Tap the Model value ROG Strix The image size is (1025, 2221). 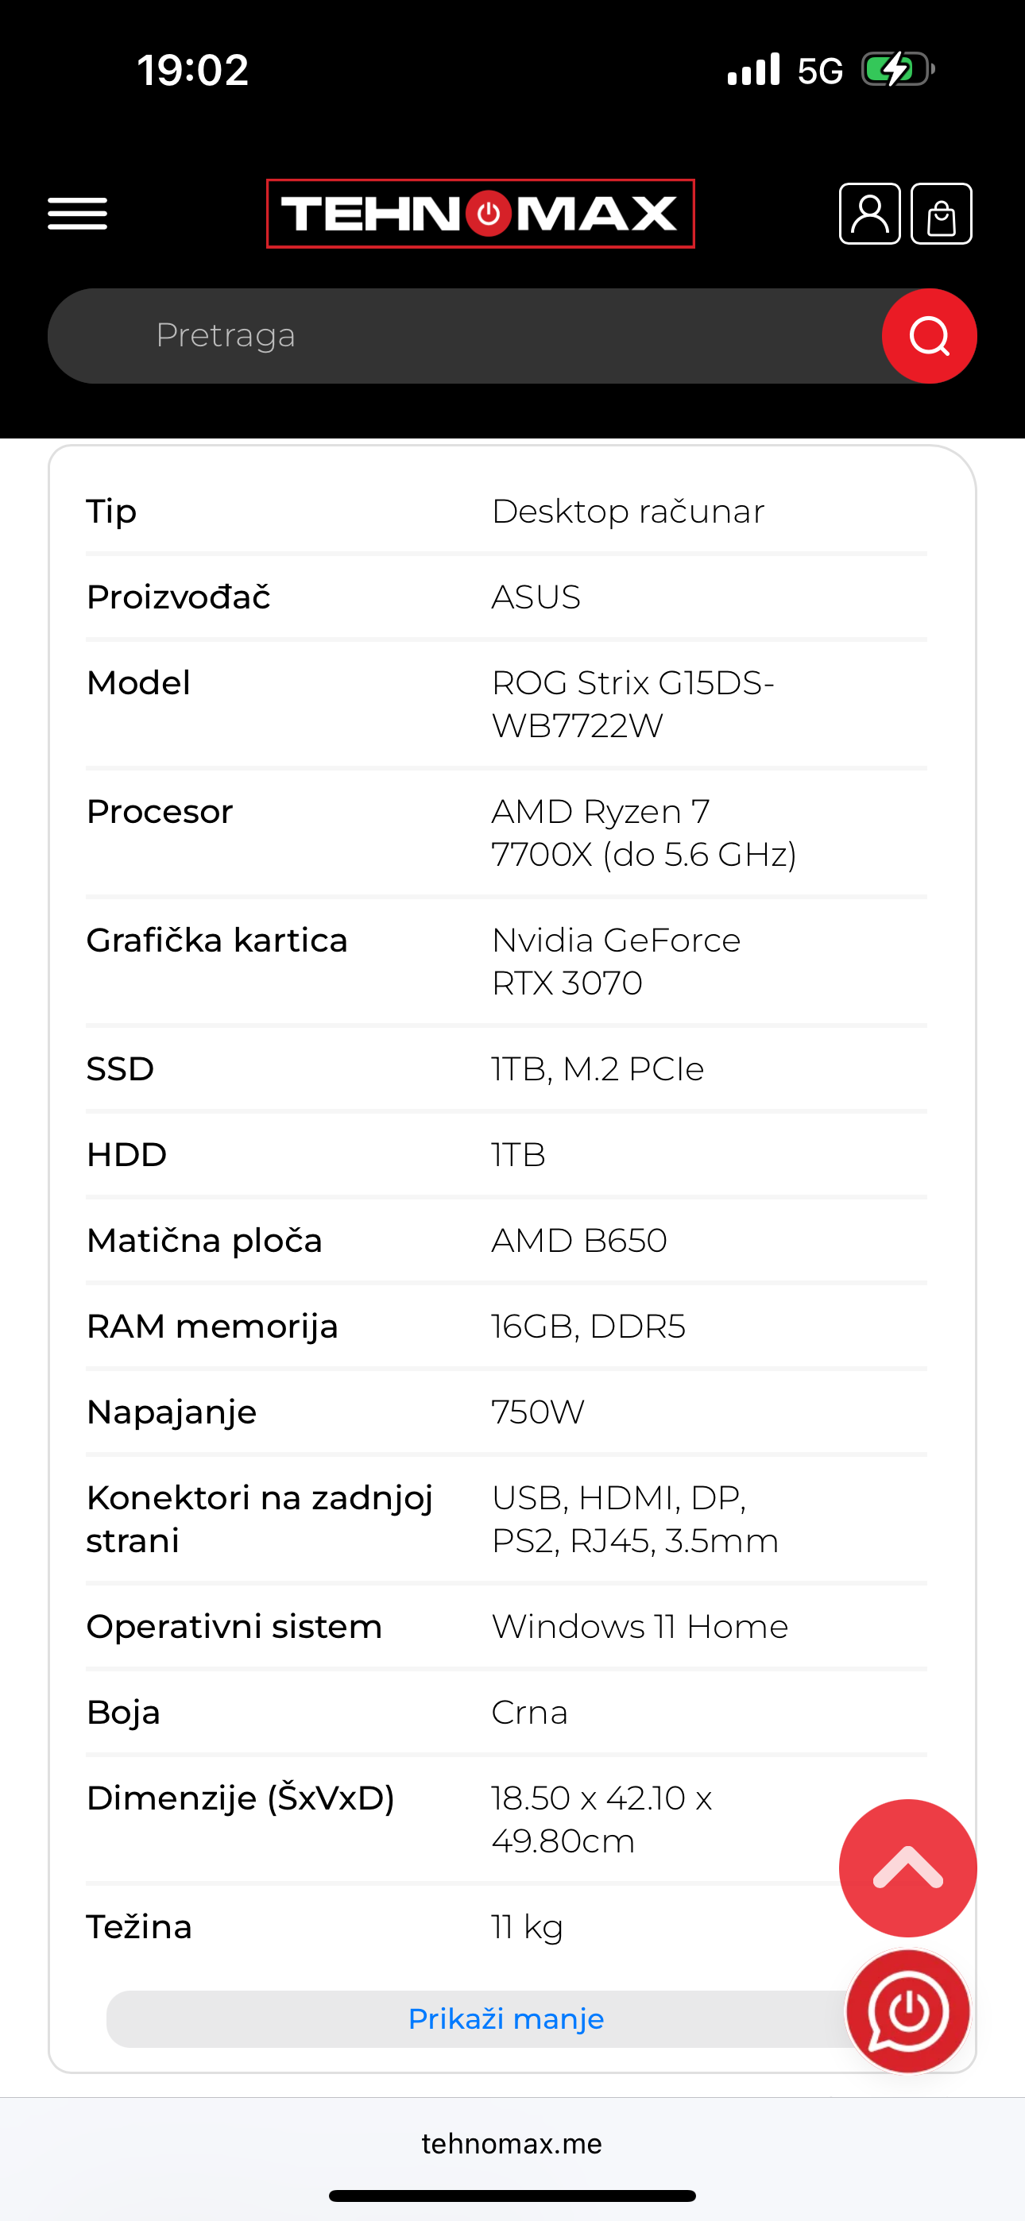click(x=632, y=705)
